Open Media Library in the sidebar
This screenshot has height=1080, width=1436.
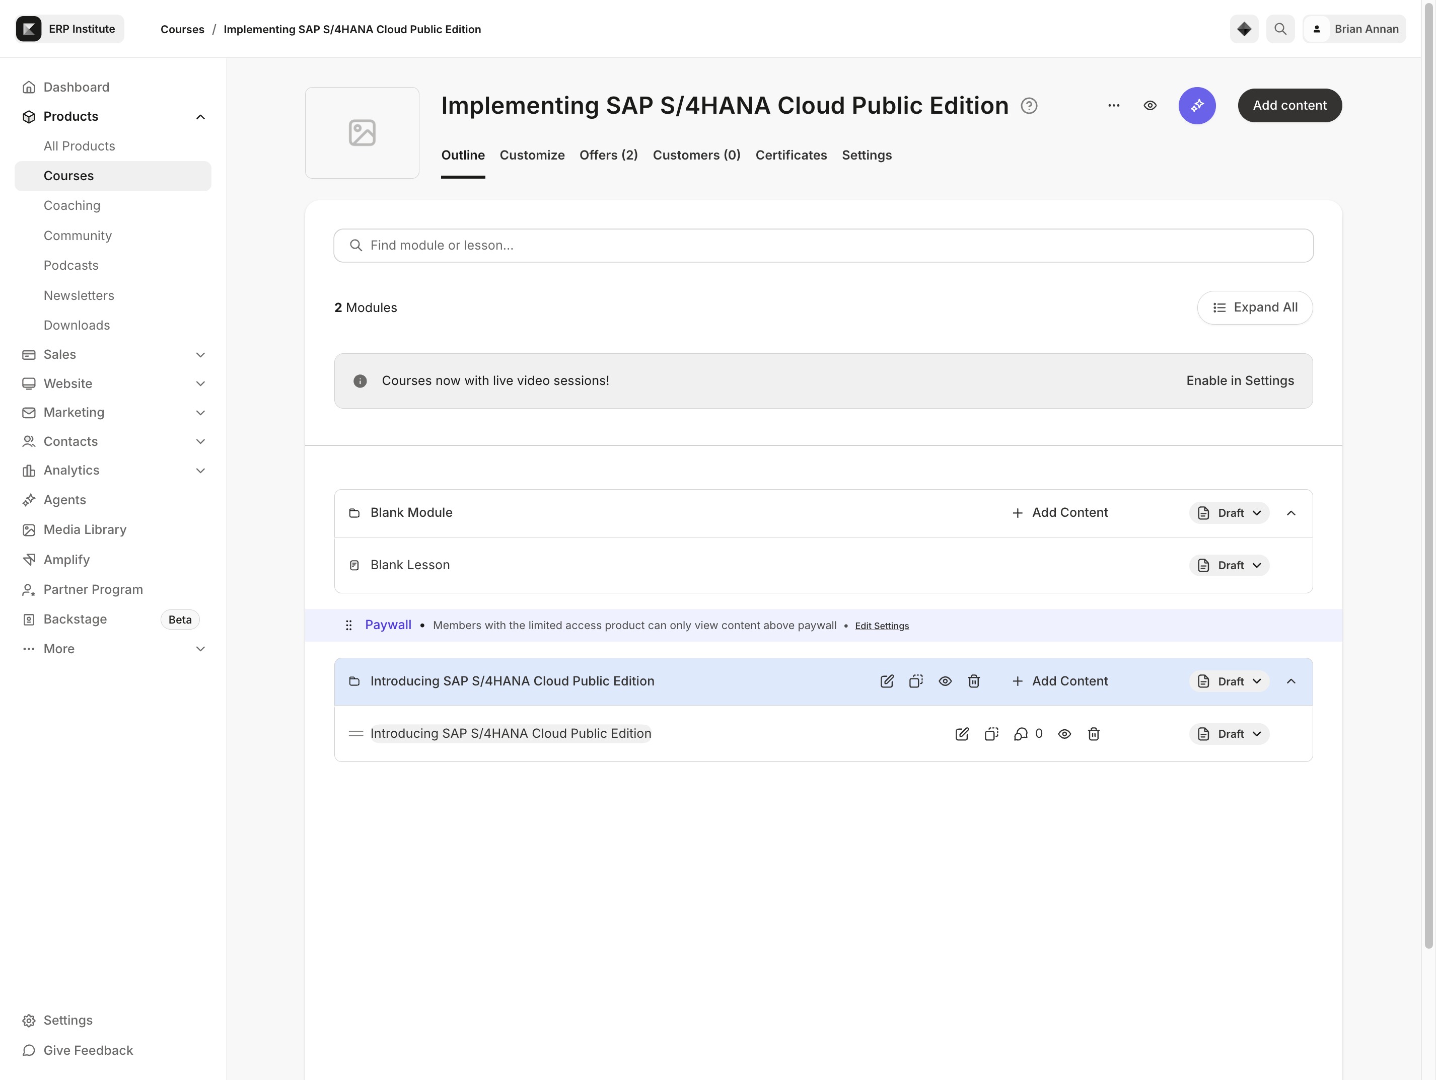(x=113, y=529)
